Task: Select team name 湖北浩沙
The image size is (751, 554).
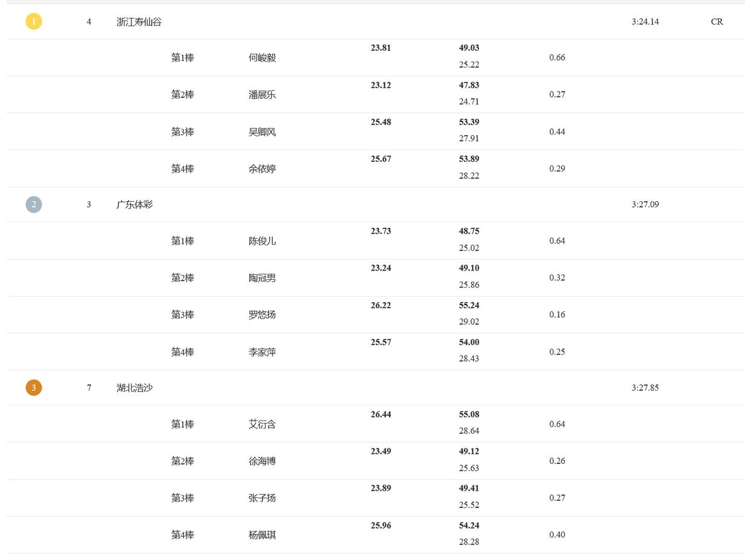Action: 135,388
